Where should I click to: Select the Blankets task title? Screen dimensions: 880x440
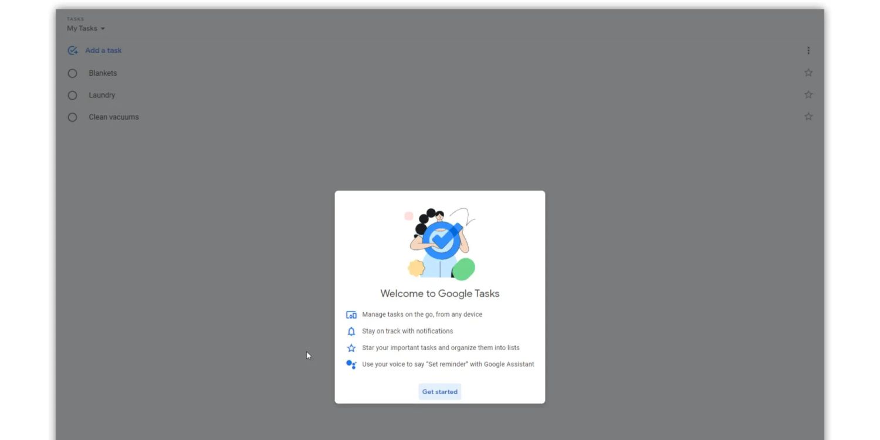point(103,73)
